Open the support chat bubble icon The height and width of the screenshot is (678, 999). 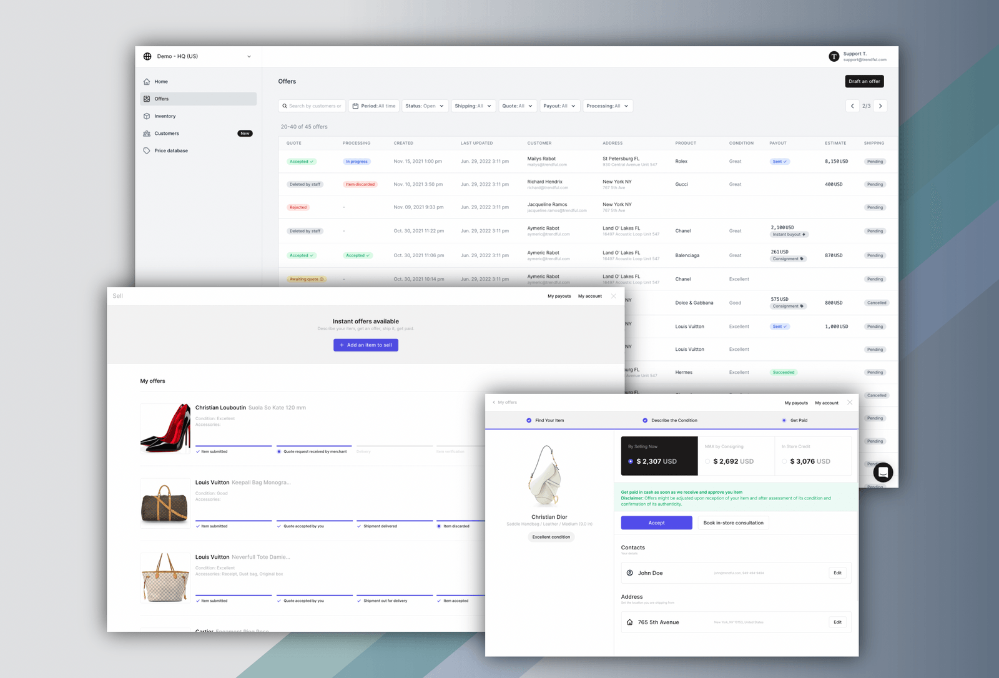pyautogui.click(x=883, y=473)
